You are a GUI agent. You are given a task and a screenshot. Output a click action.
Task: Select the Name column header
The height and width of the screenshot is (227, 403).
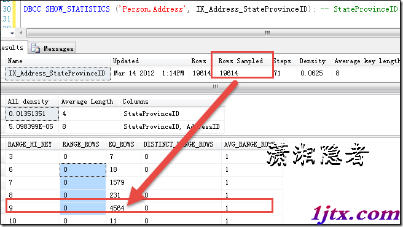58,61
